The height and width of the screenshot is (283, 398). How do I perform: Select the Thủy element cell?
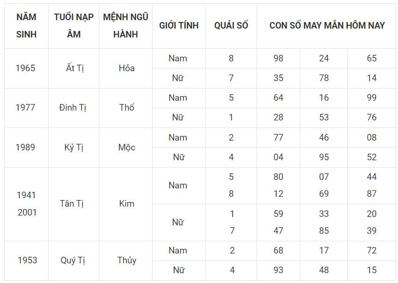[x=126, y=261]
